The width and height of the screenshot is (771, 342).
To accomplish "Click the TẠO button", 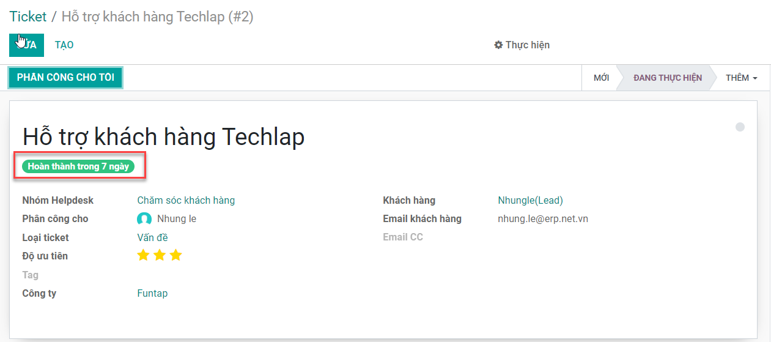I will [64, 45].
